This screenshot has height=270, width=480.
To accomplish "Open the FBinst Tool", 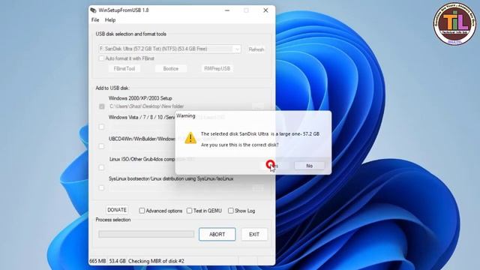I will tap(124, 68).
